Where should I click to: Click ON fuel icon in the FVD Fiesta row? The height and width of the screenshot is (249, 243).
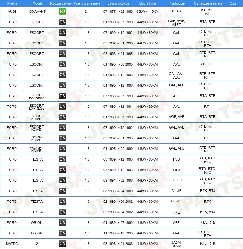click(62, 159)
